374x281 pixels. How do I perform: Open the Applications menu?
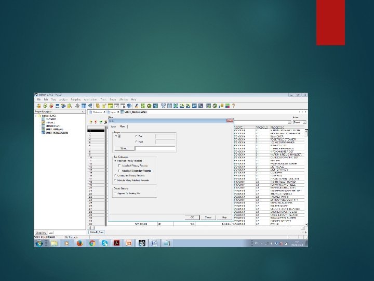click(x=90, y=99)
